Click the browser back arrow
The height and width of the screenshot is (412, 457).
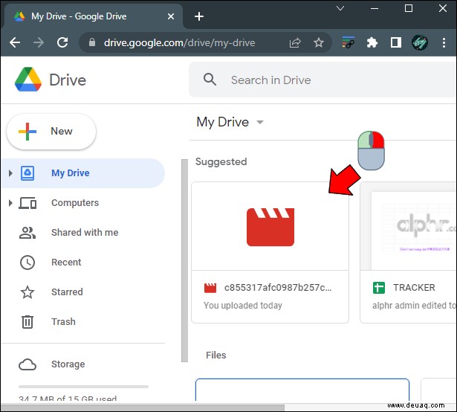coord(15,43)
